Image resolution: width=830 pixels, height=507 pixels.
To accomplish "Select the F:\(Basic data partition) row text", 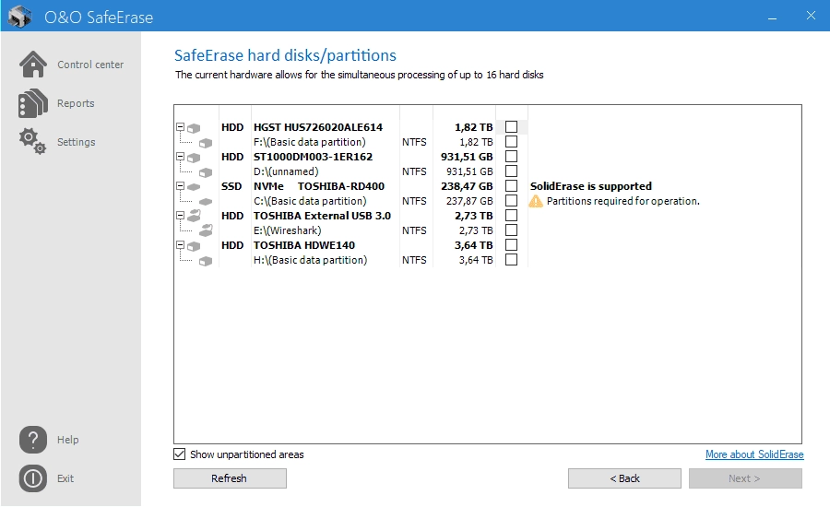I will [x=310, y=142].
